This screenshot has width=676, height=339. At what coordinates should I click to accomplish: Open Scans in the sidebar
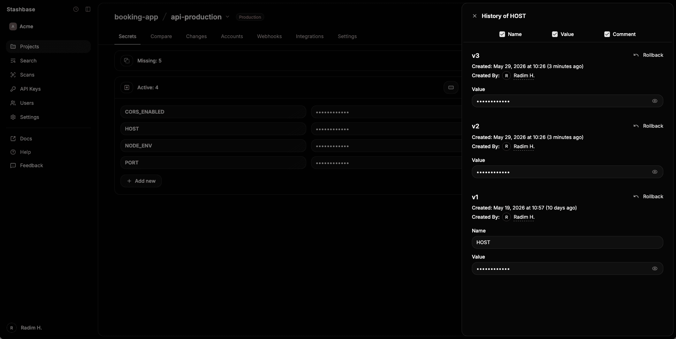(48, 75)
